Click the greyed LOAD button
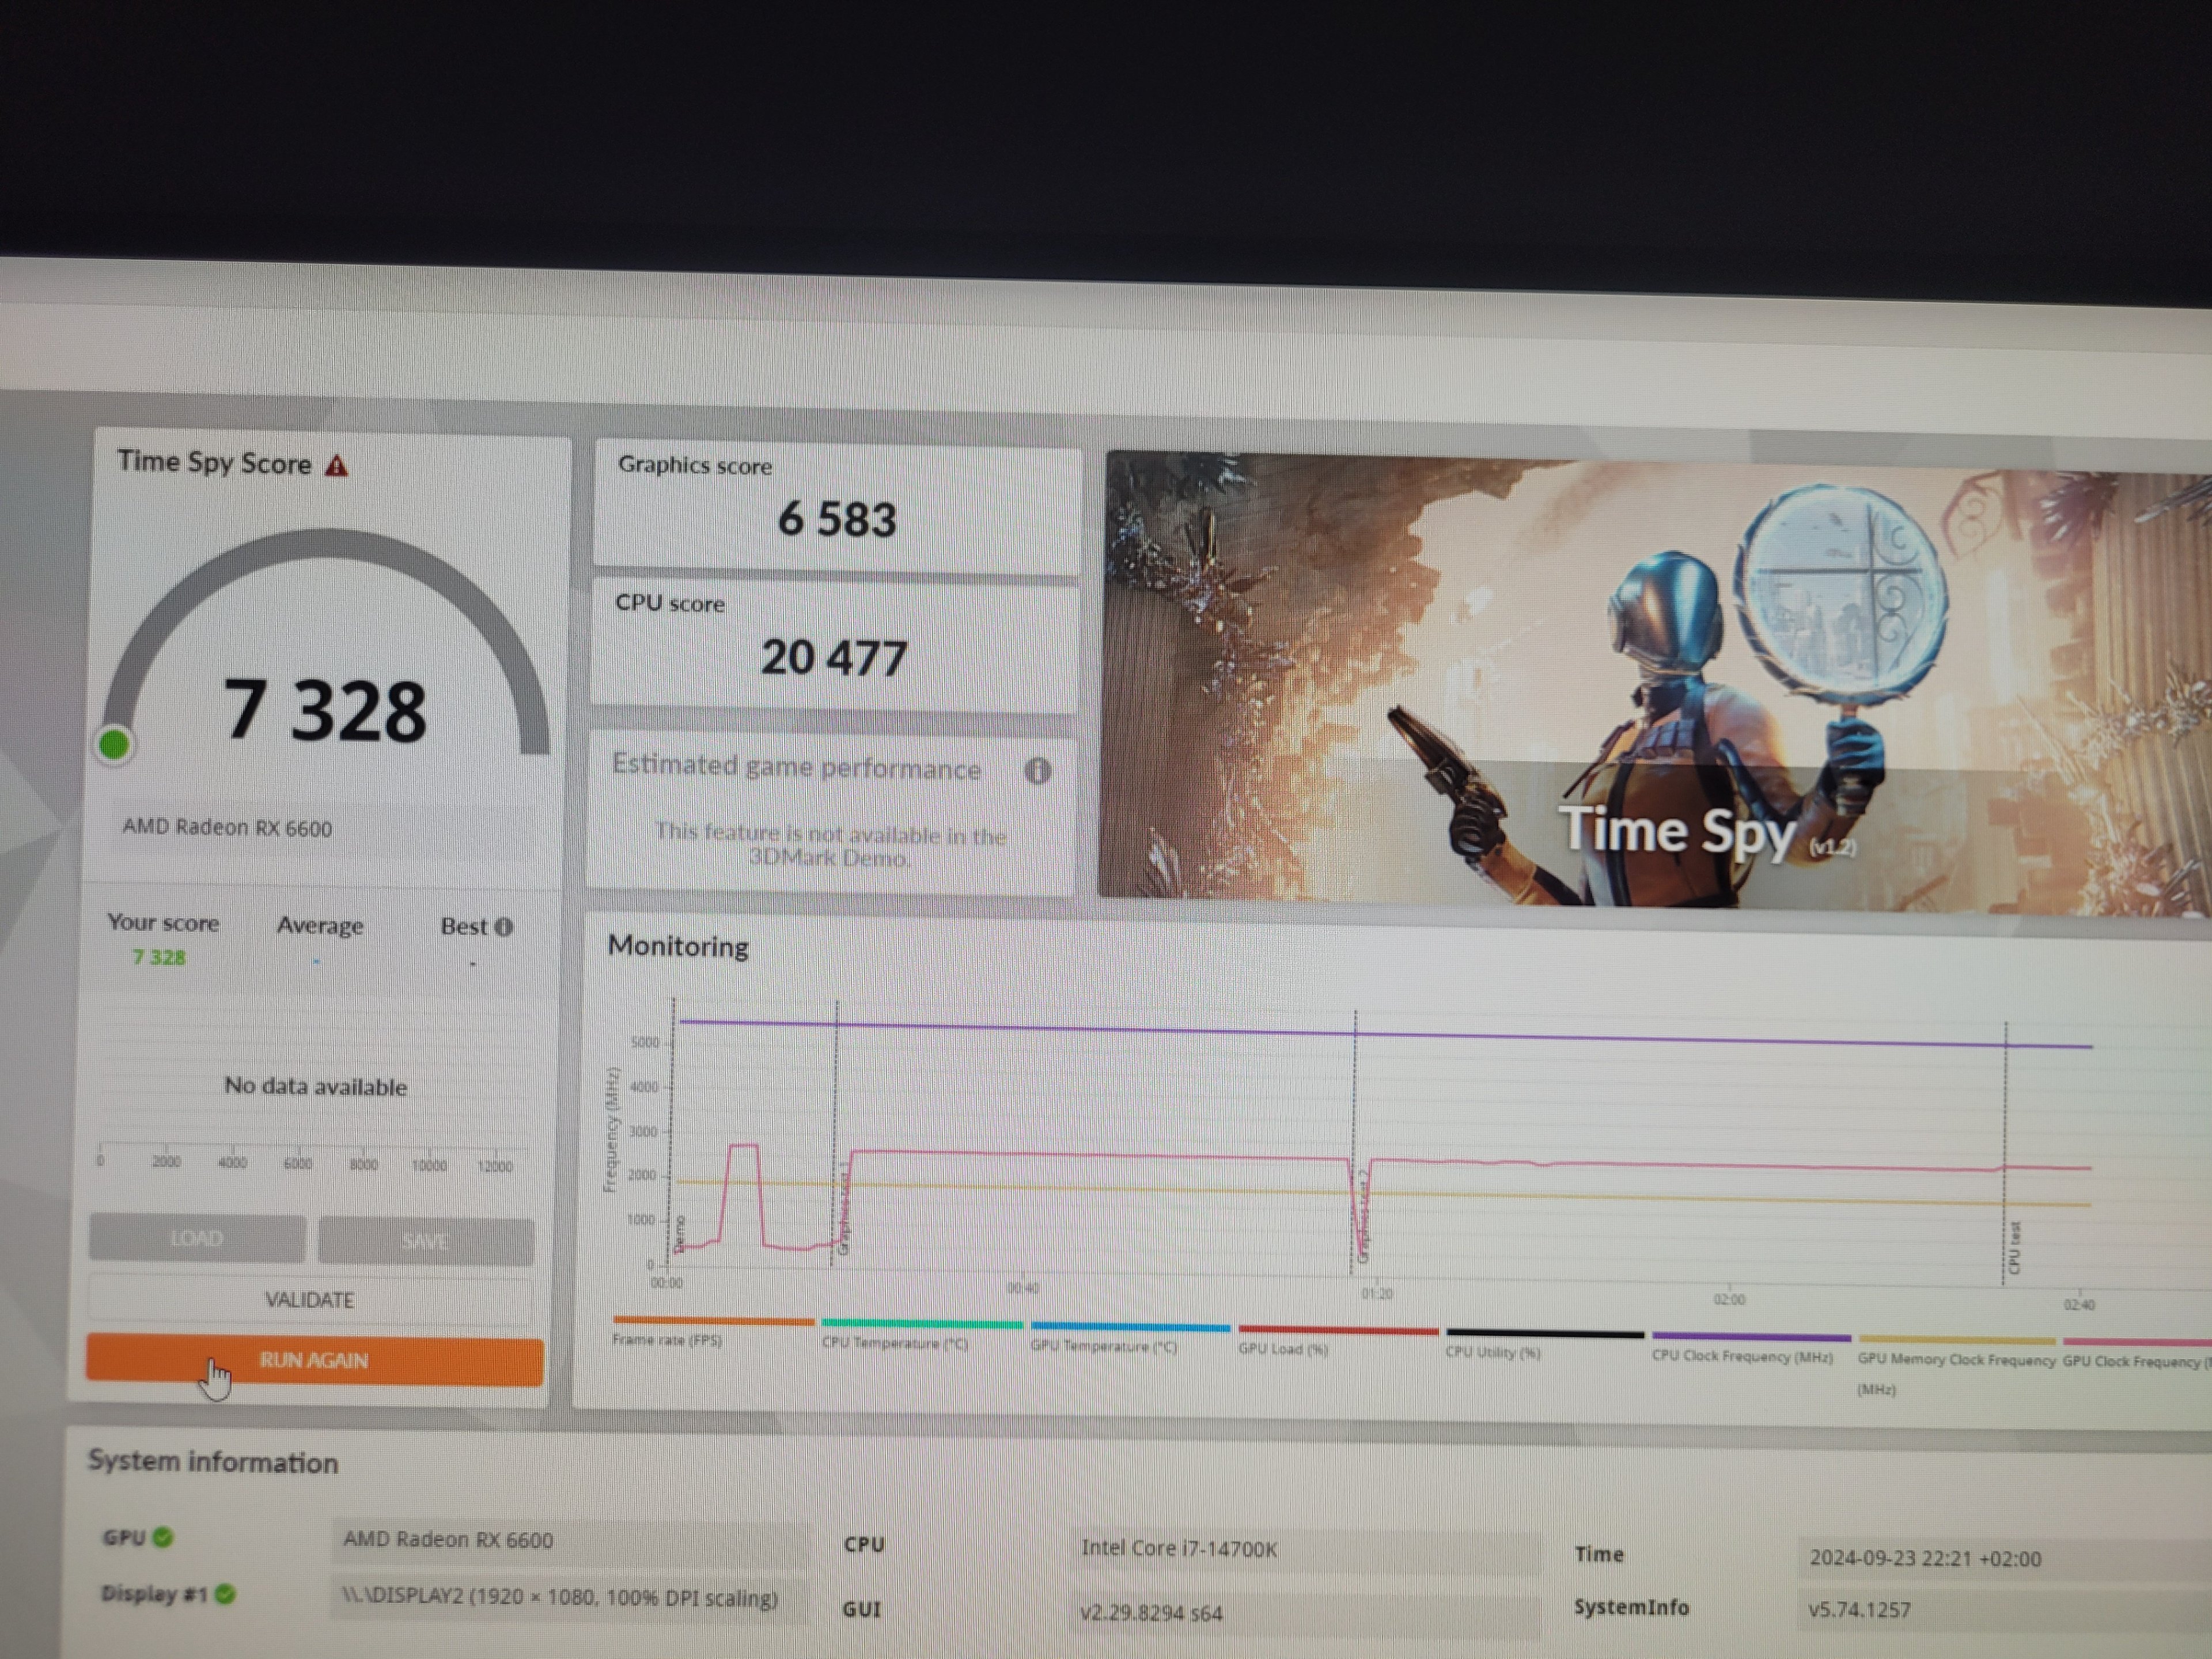Screen dimensions: 2212x1659 tap(197, 1239)
